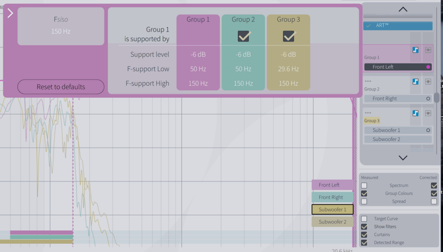Open the three-dot menu above Group 3

[368, 113]
